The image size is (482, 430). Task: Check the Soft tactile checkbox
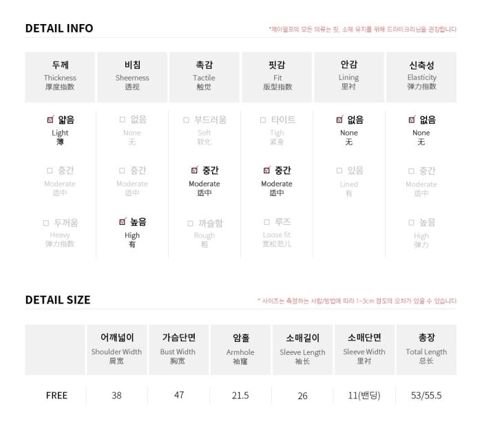pos(186,120)
